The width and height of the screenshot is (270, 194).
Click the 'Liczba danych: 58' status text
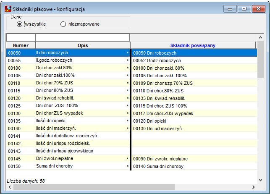point(26,181)
